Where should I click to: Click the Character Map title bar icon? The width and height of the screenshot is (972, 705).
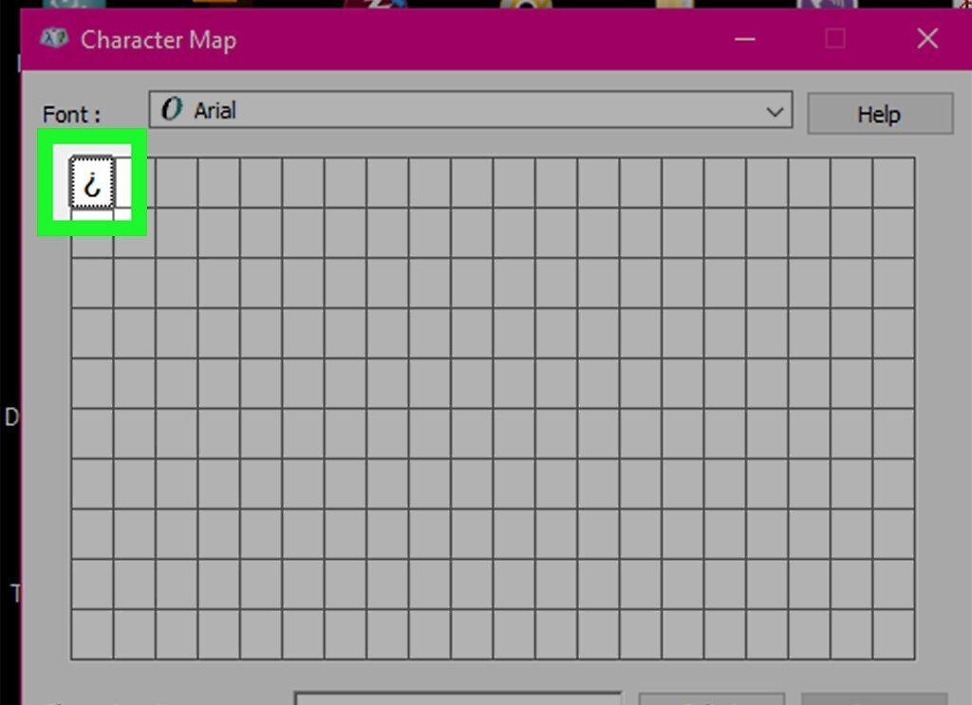(54, 39)
